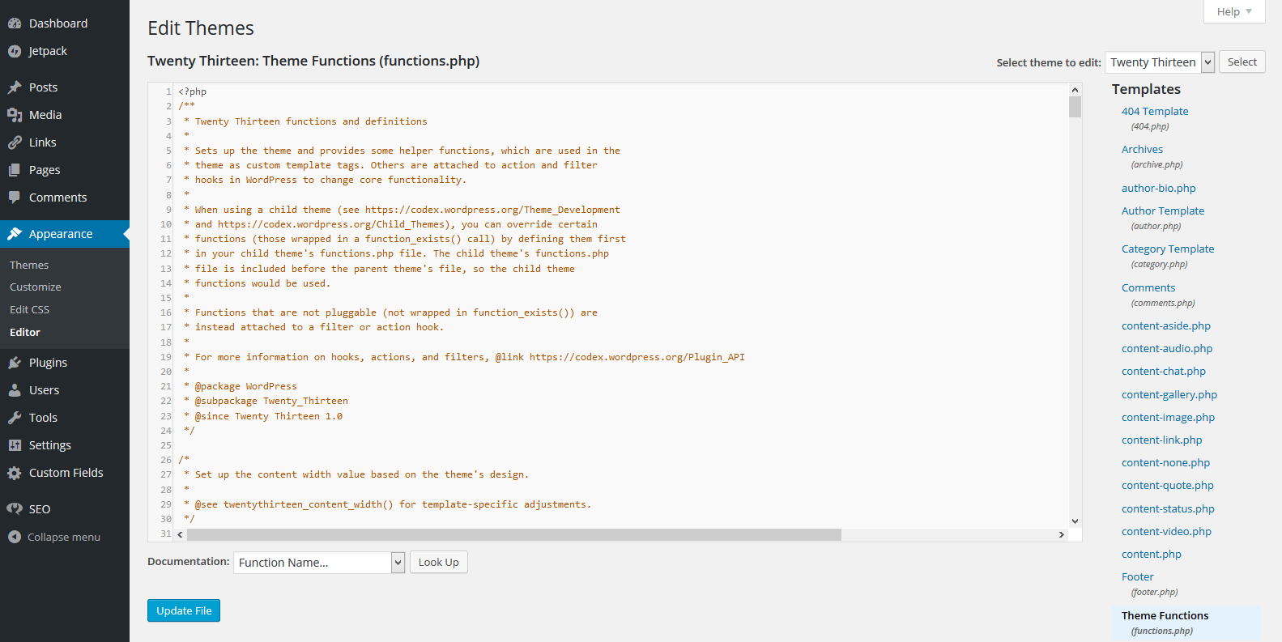Click the Users person icon
This screenshot has height=642, width=1282.
tap(15, 390)
